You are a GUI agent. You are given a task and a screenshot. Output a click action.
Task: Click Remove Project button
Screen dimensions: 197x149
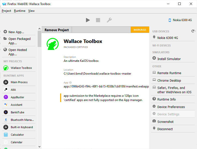[x=57, y=30]
